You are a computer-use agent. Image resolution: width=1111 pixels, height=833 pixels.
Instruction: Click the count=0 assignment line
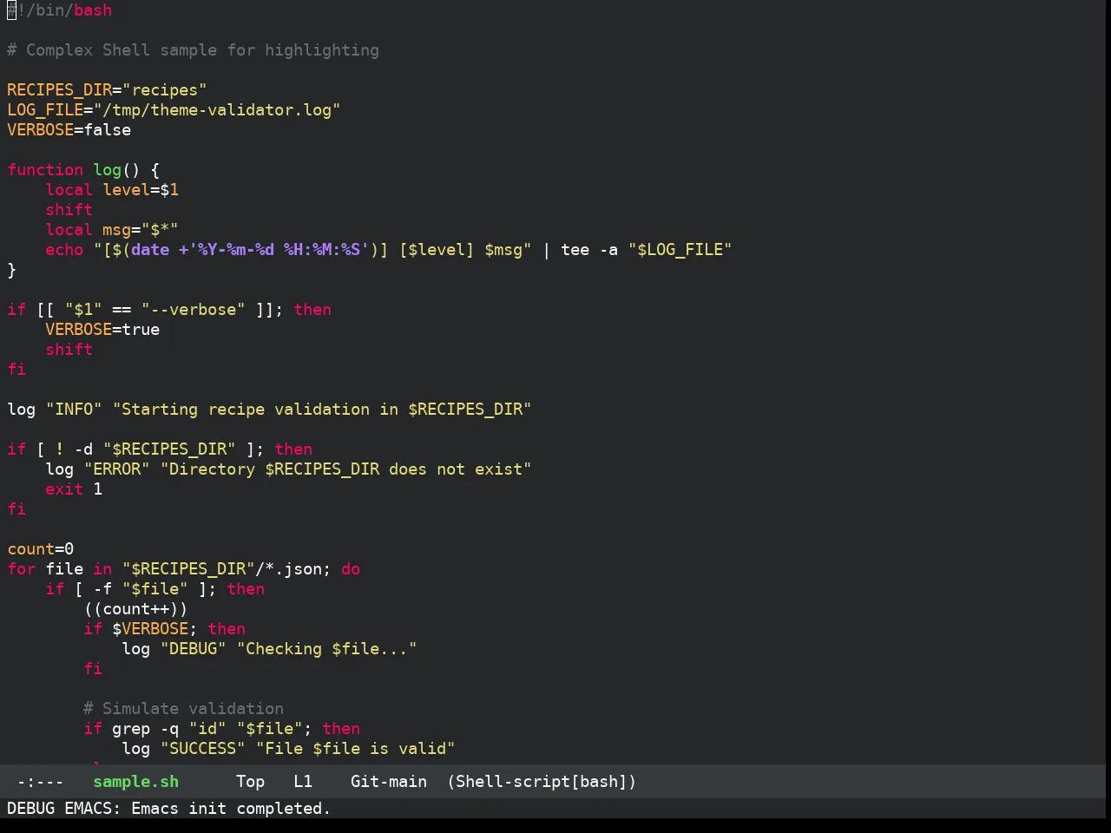[x=40, y=549]
